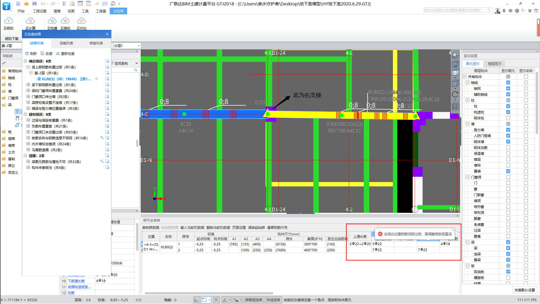The image size is (540, 304).
Task: Click 折线选择 in the status bar
Action: point(273,300)
